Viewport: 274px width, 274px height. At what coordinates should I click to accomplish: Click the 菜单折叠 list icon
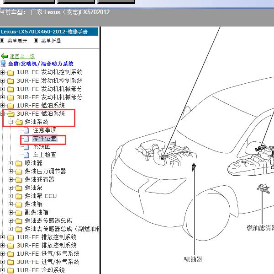(x=36, y=41)
